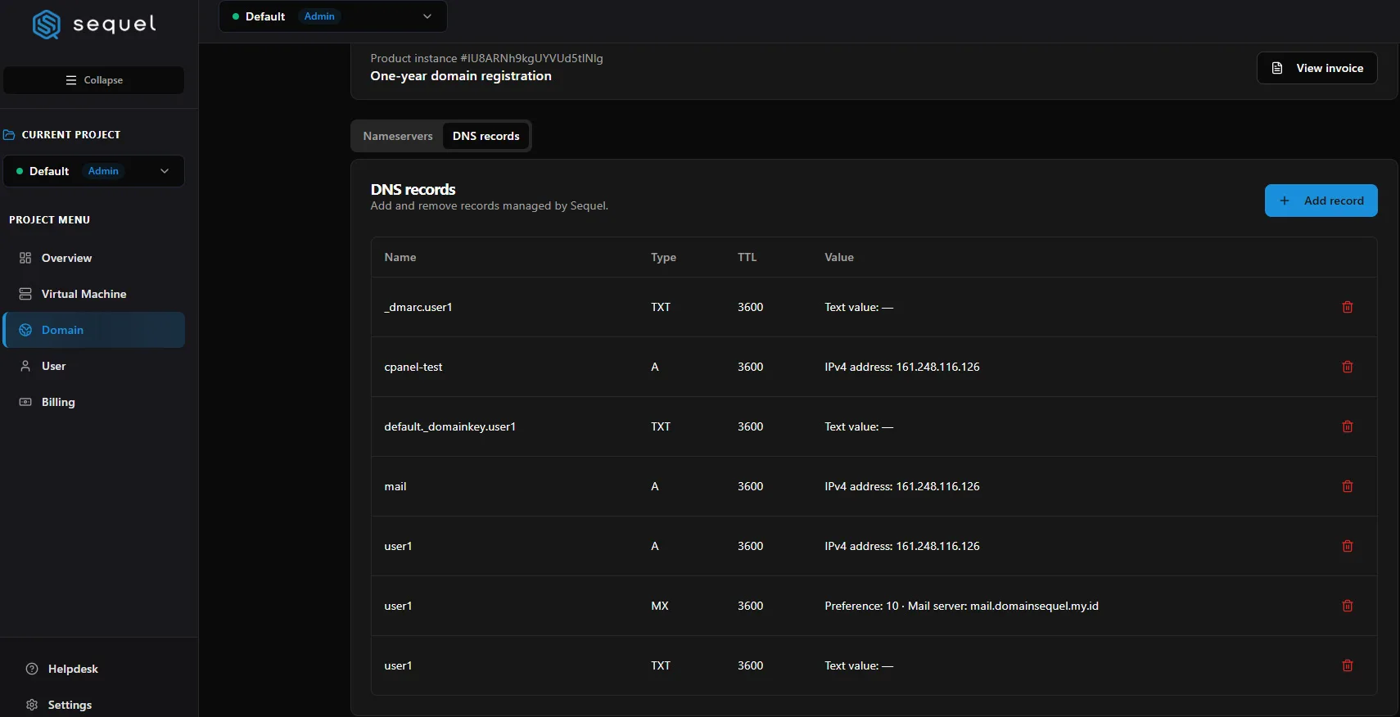Click the mail server value mail.domainsequel.my.id
Image resolution: width=1400 pixels, height=717 pixels.
(x=1035, y=606)
